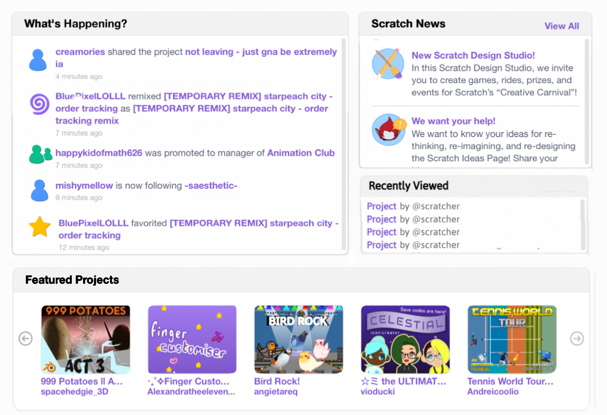This screenshot has height=415, width=607.
Task: Open the 999 Potatoes project thumbnail
Action: 86,339
